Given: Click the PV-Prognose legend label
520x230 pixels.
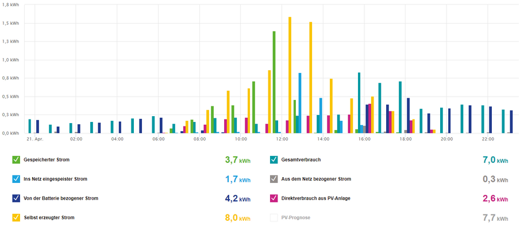Looking at the screenshot, I should [296, 218].
